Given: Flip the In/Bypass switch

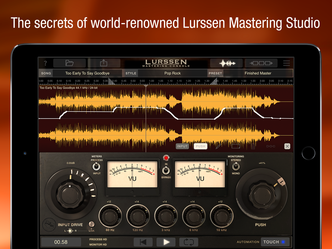Looking at the screenshot, I should pyautogui.click(x=166, y=170).
